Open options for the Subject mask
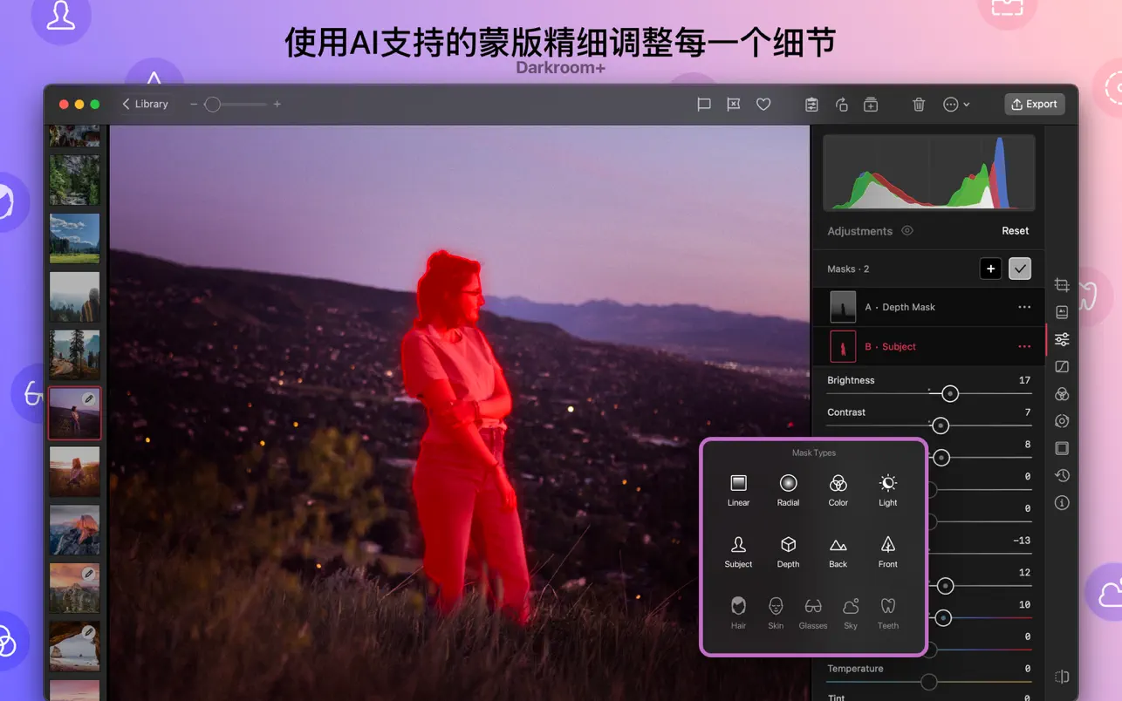Screen dimensions: 1122x701 click(1024, 346)
